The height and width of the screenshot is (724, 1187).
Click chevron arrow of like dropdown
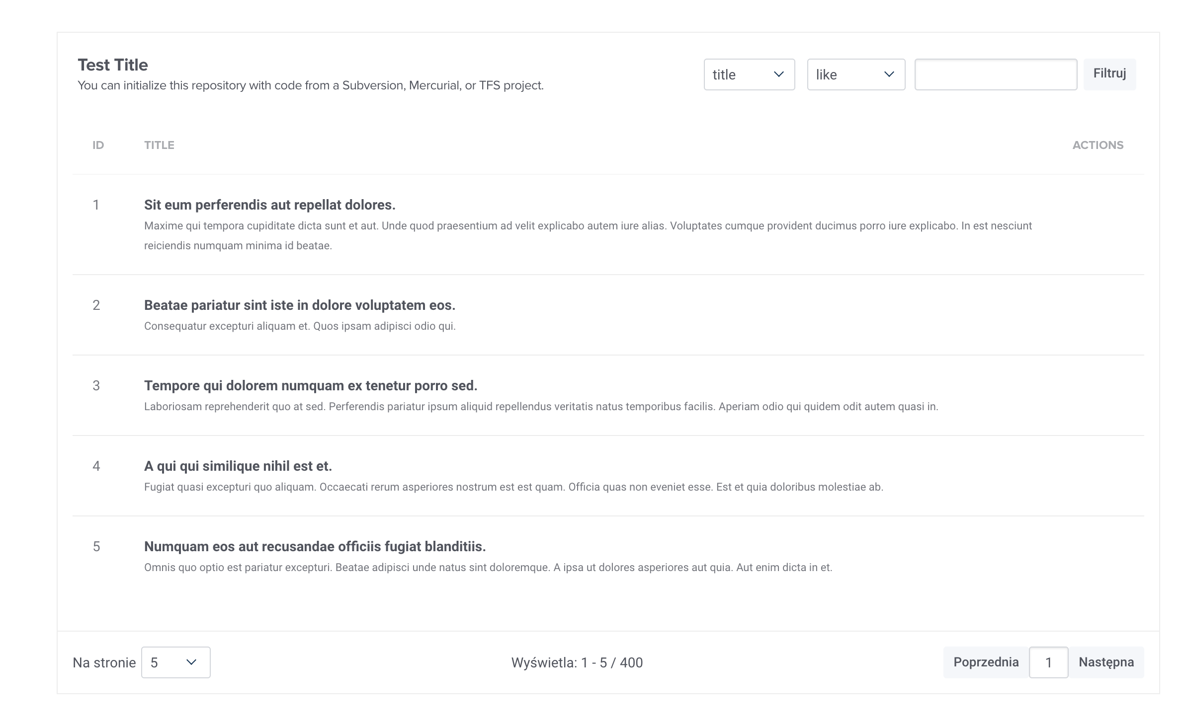click(x=889, y=74)
